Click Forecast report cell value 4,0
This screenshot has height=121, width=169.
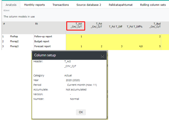[141, 46]
